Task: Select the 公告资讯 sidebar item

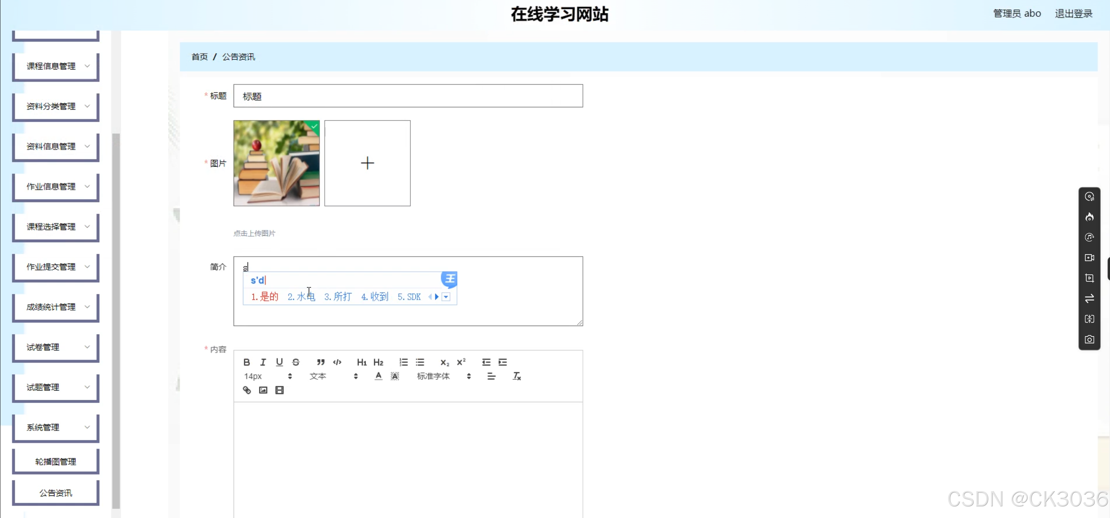Action: (56, 493)
